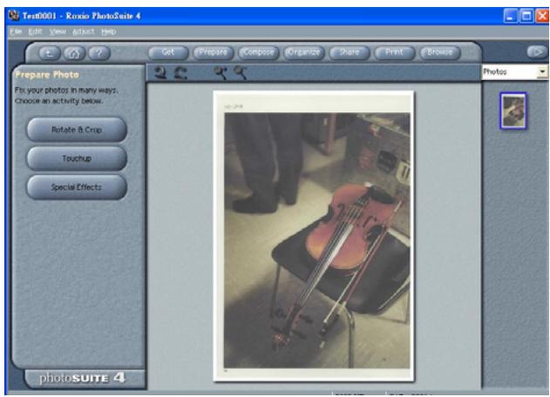Click the arrow button at top right

pyautogui.click(x=533, y=52)
